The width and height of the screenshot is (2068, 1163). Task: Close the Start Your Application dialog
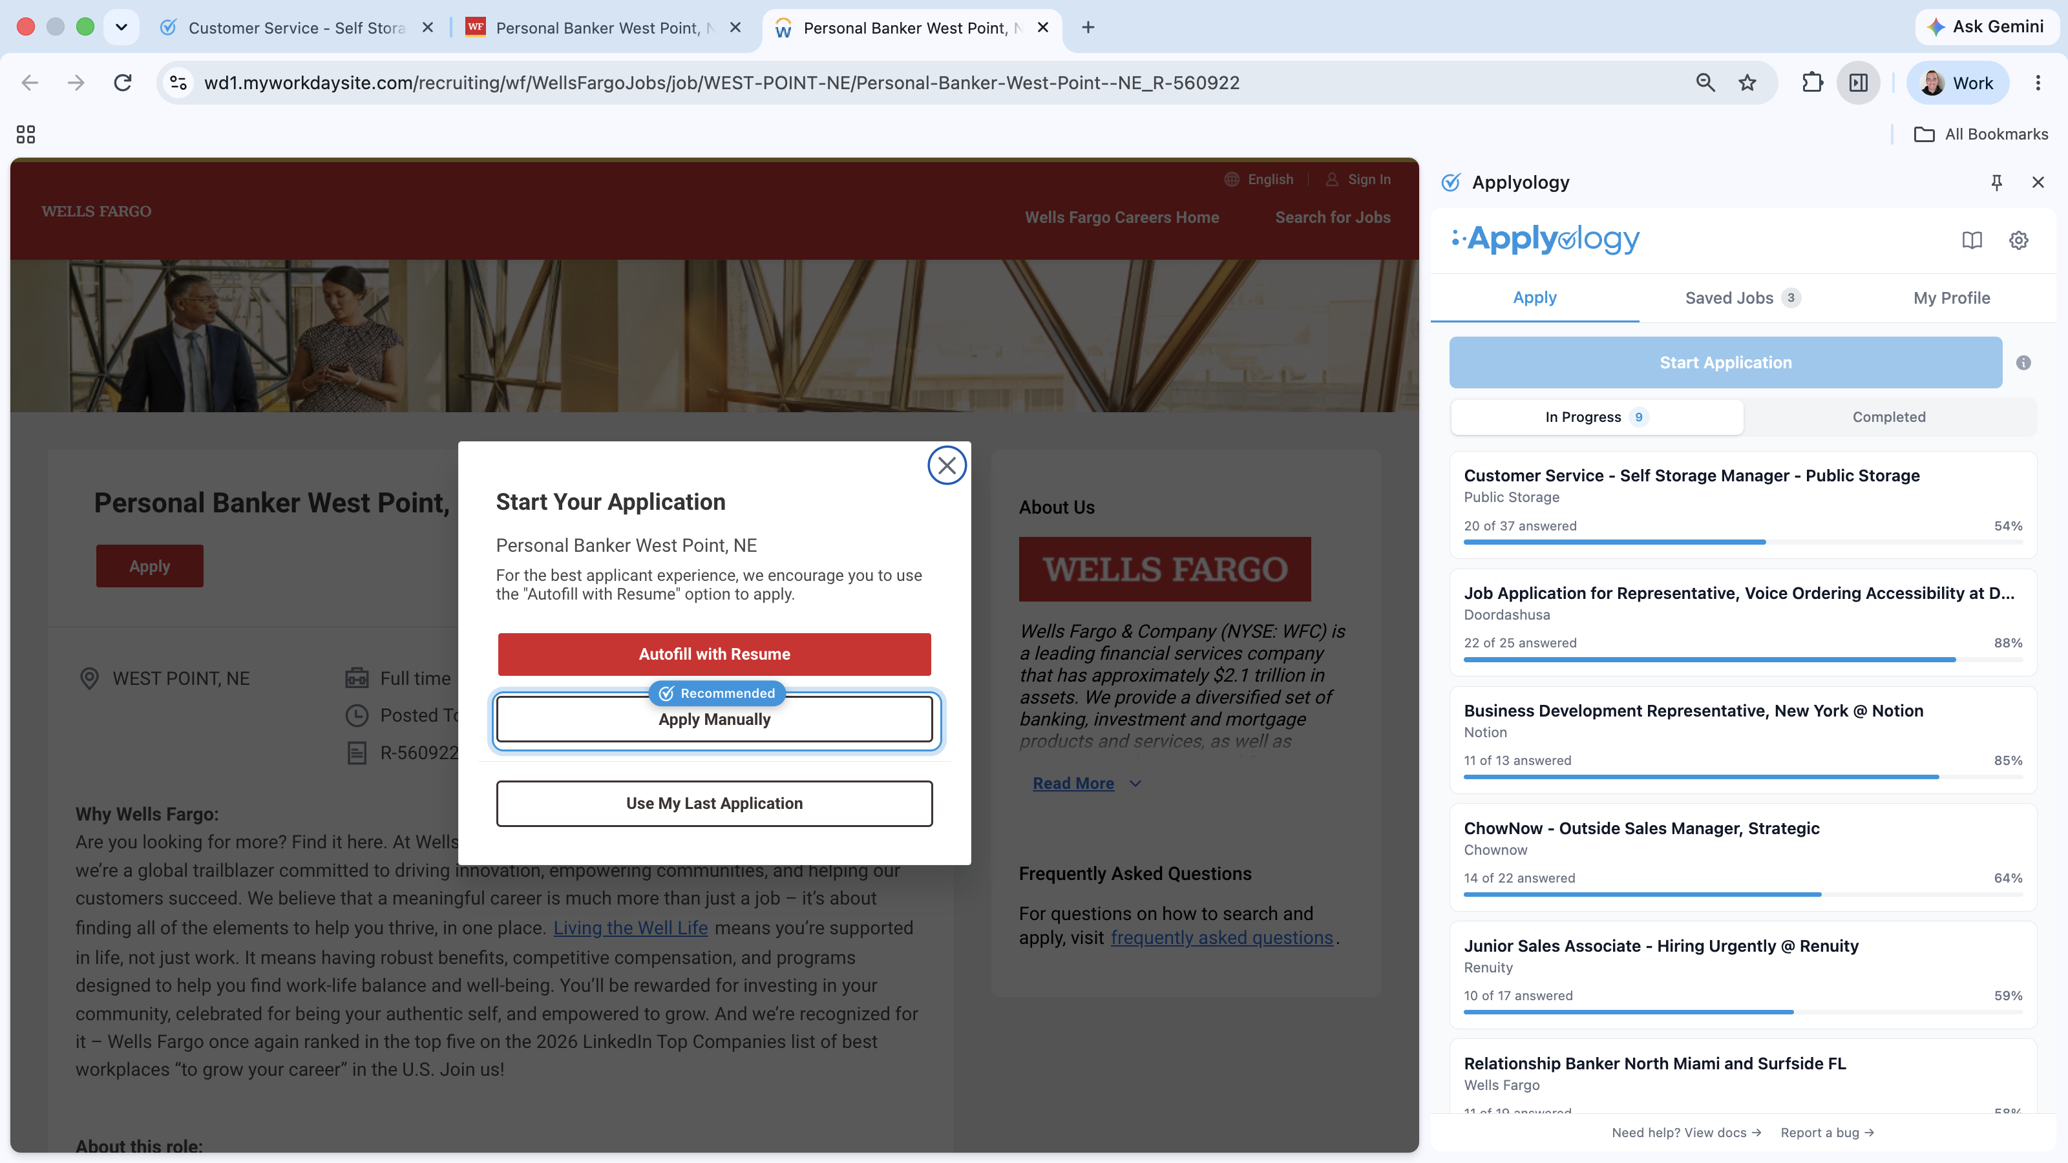pyautogui.click(x=947, y=465)
